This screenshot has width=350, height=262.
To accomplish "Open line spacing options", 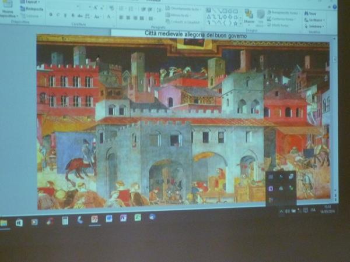I will click(x=159, y=10).
